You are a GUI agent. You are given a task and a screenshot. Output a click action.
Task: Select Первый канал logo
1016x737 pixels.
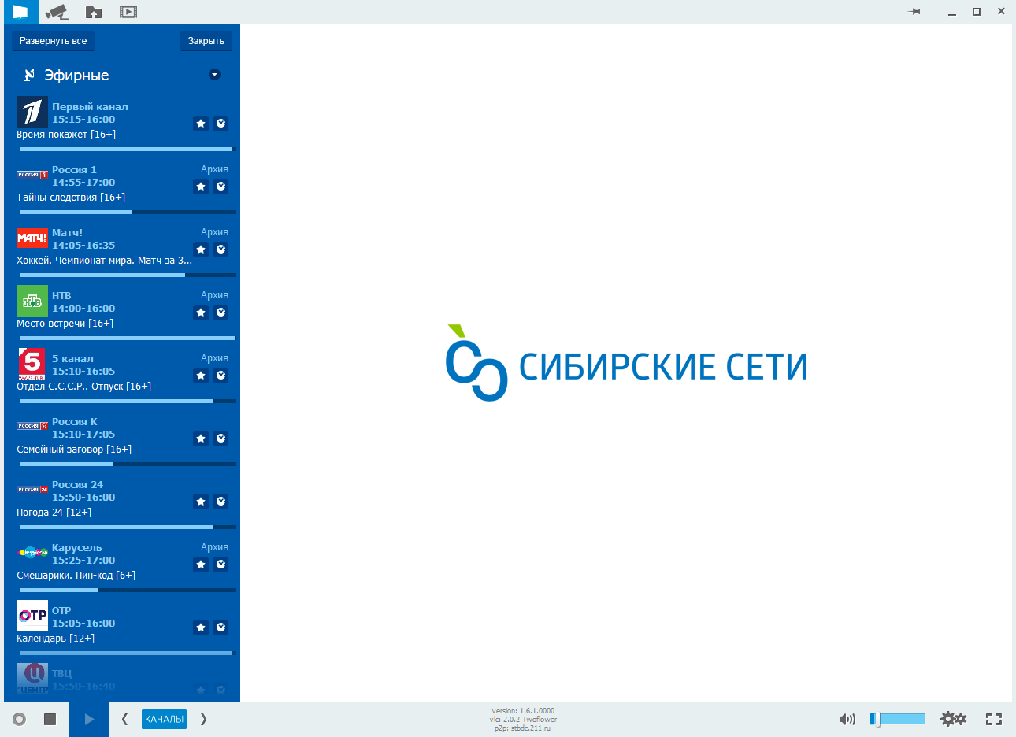click(x=32, y=112)
